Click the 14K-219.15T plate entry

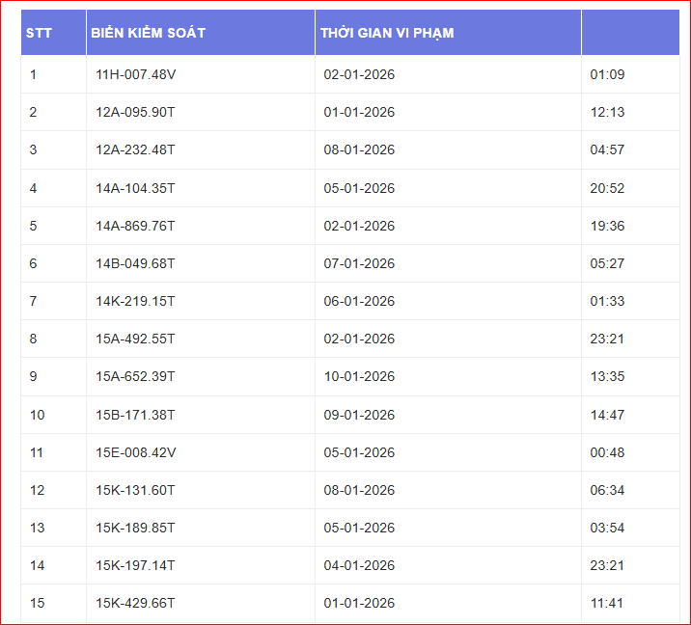coord(135,301)
